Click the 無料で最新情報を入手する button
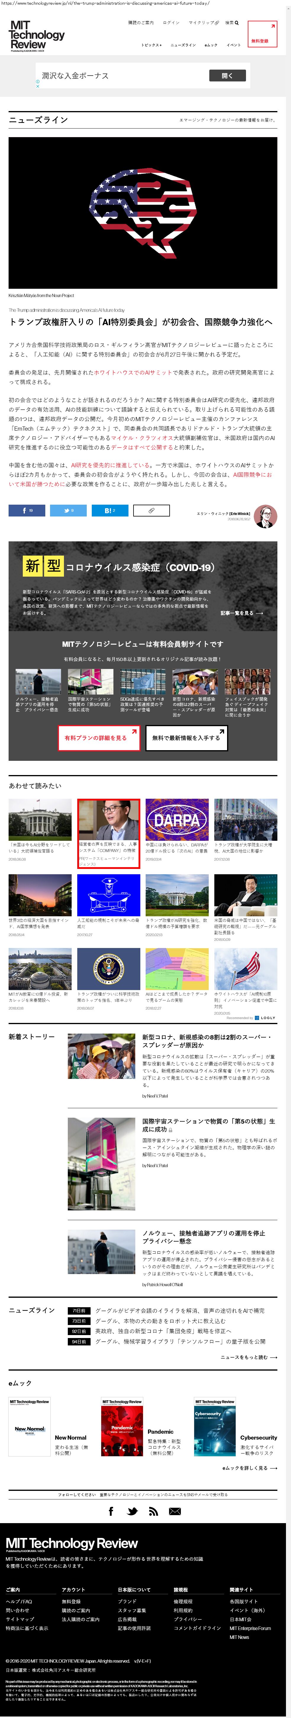This screenshot has height=1718, width=291. pos(186,738)
